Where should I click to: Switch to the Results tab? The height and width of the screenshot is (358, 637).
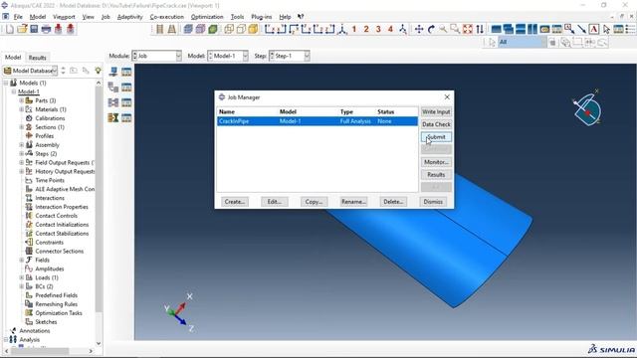point(37,58)
